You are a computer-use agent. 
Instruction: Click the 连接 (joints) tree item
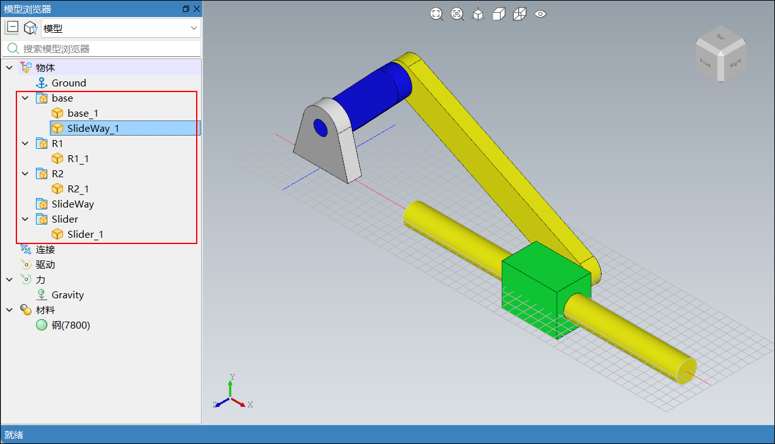[45, 250]
